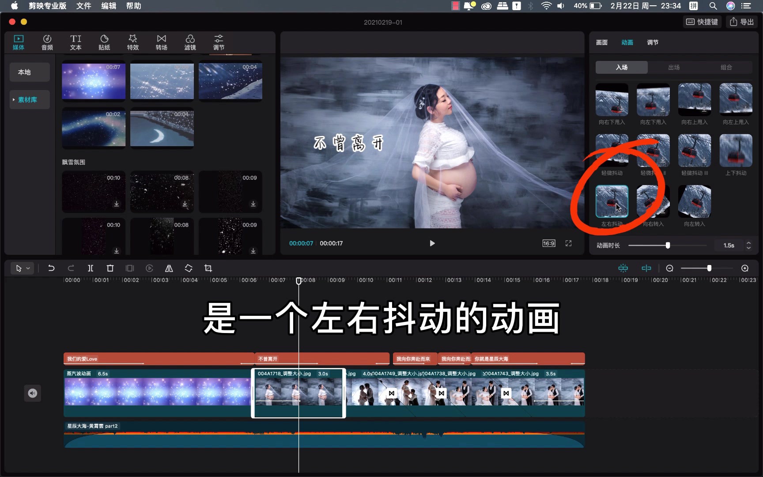The height and width of the screenshot is (477, 763).
Task: Select the crop tool above the timeline
Action: 208,268
